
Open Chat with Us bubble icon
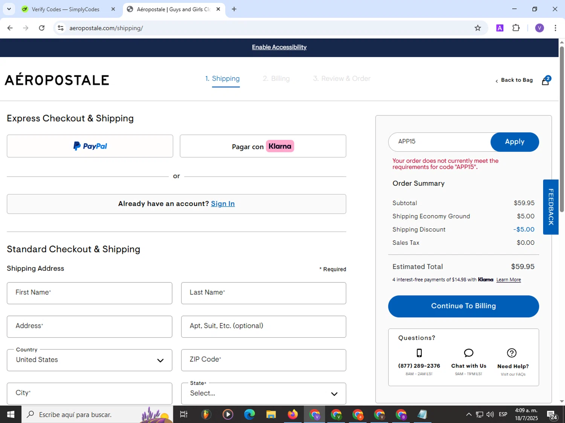[469, 353]
